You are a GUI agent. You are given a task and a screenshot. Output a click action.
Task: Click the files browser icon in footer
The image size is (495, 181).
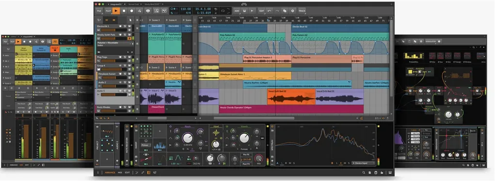click(369, 172)
